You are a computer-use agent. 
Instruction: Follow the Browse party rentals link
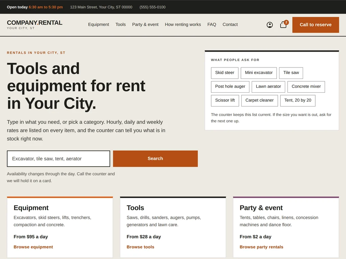[262, 247]
